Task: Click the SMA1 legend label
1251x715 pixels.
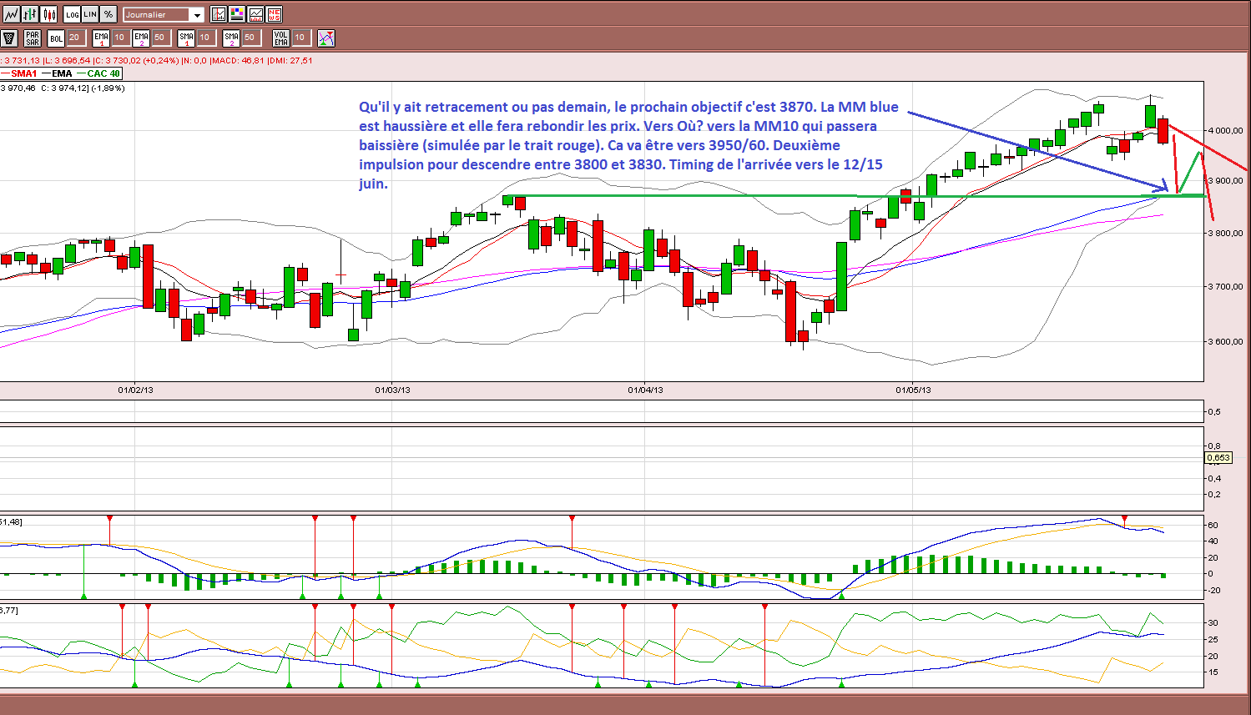Action: coord(24,73)
